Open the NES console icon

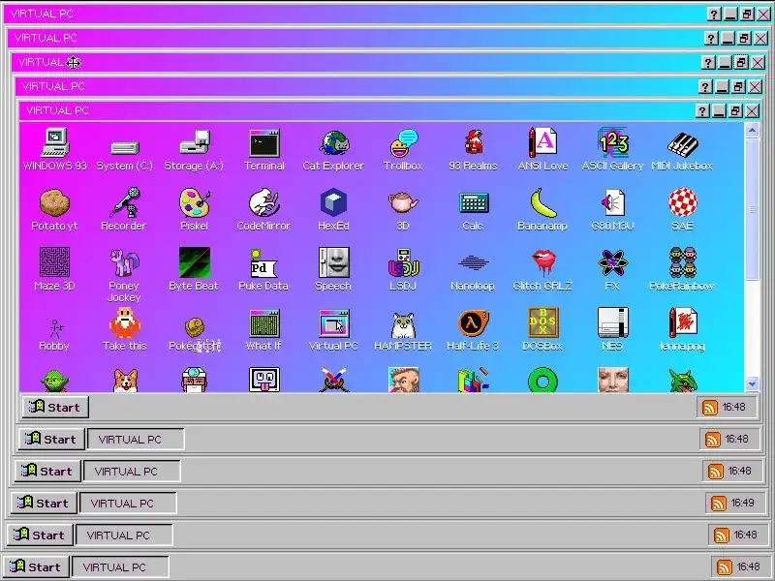click(612, 322)
